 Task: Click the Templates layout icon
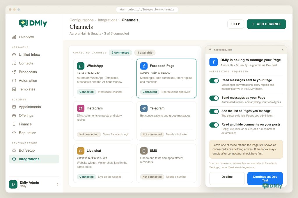tap(14, 89)
